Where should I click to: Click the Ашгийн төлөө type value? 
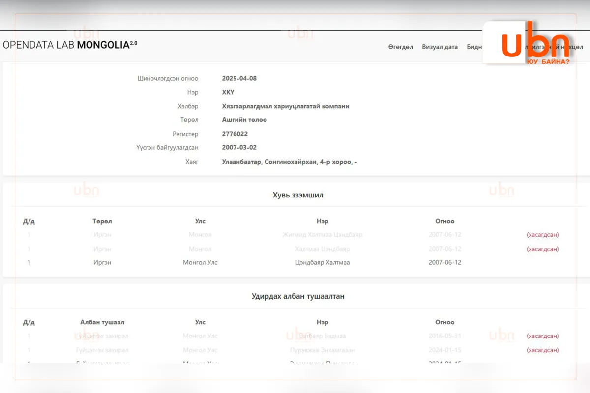pyautogui.click(x=244, y=120)
